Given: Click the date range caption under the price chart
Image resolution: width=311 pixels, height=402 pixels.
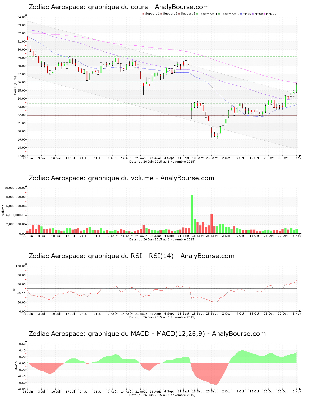Looking at the screenshot, I should point(162,162).
